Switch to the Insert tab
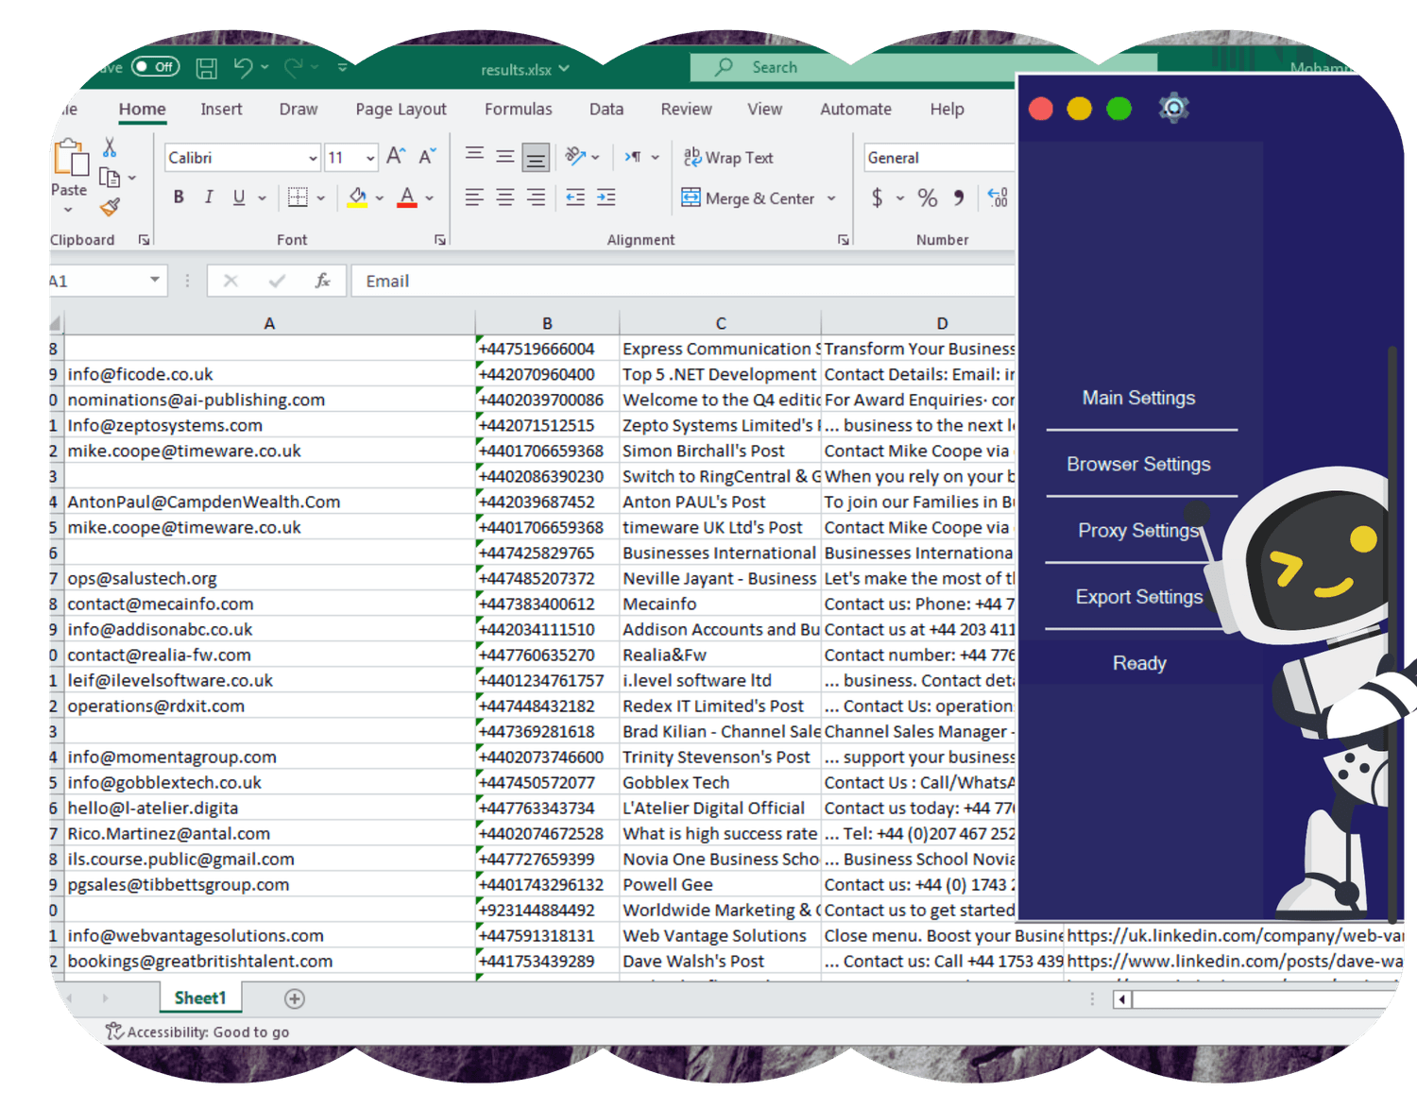The height and width of the screenshot is (1108, 1417). 221,110
